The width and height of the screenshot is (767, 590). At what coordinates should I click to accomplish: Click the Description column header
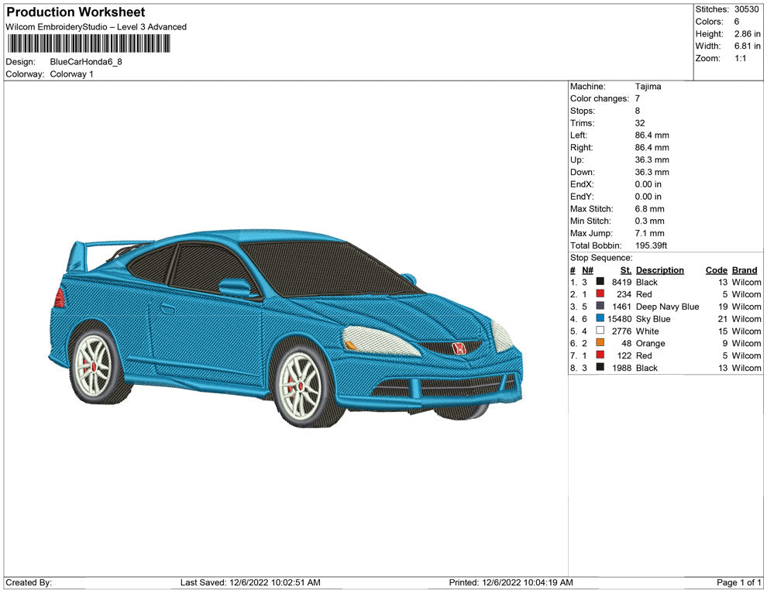pos(659,270)
